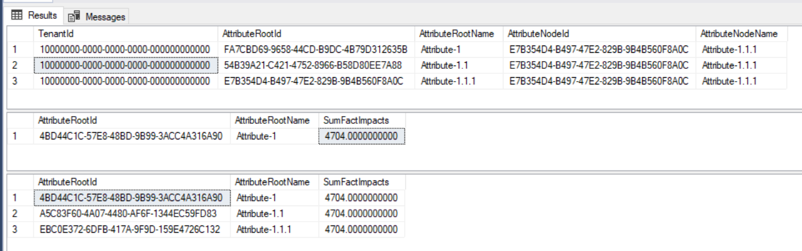Select the TenantId cell in row 2
The image size is (802, 251).
click(125, 66)
